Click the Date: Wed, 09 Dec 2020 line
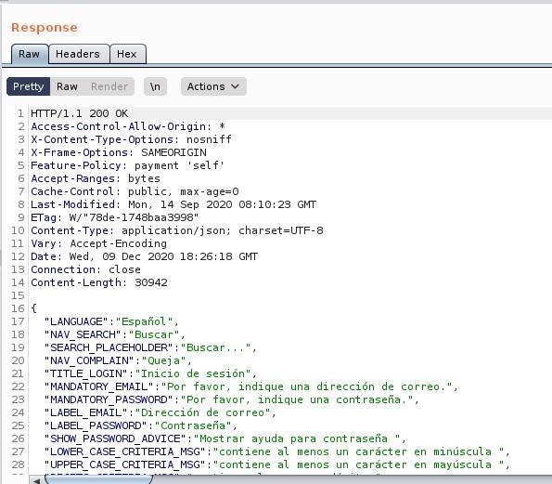Viewport: 552px width, 484px height. 145,256
